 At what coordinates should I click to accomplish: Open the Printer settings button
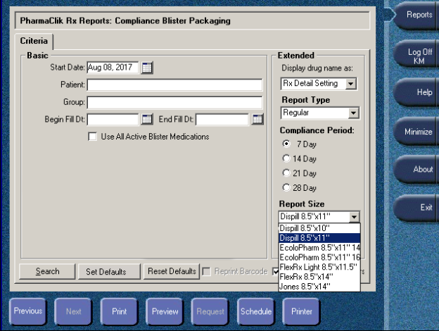point(302,311)
